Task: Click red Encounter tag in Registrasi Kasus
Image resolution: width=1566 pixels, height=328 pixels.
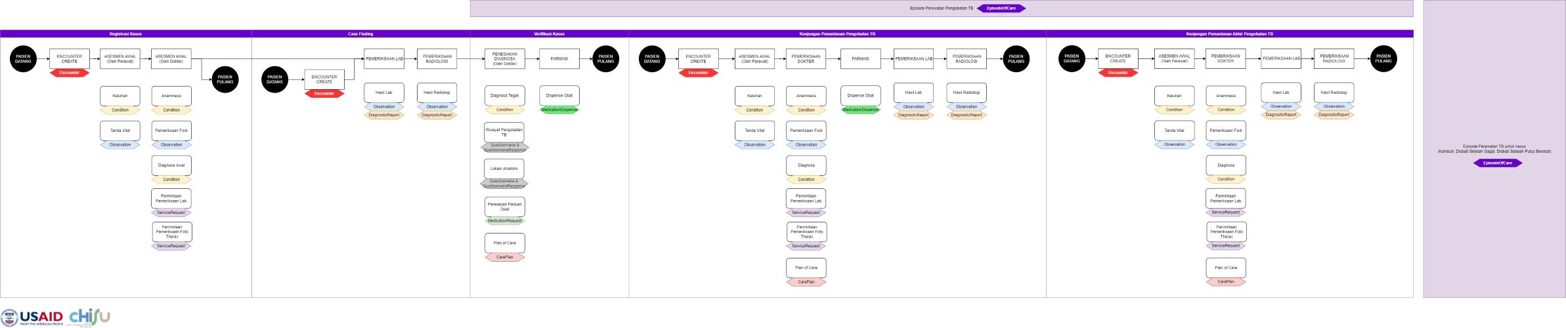Action: tap(70, 73)
